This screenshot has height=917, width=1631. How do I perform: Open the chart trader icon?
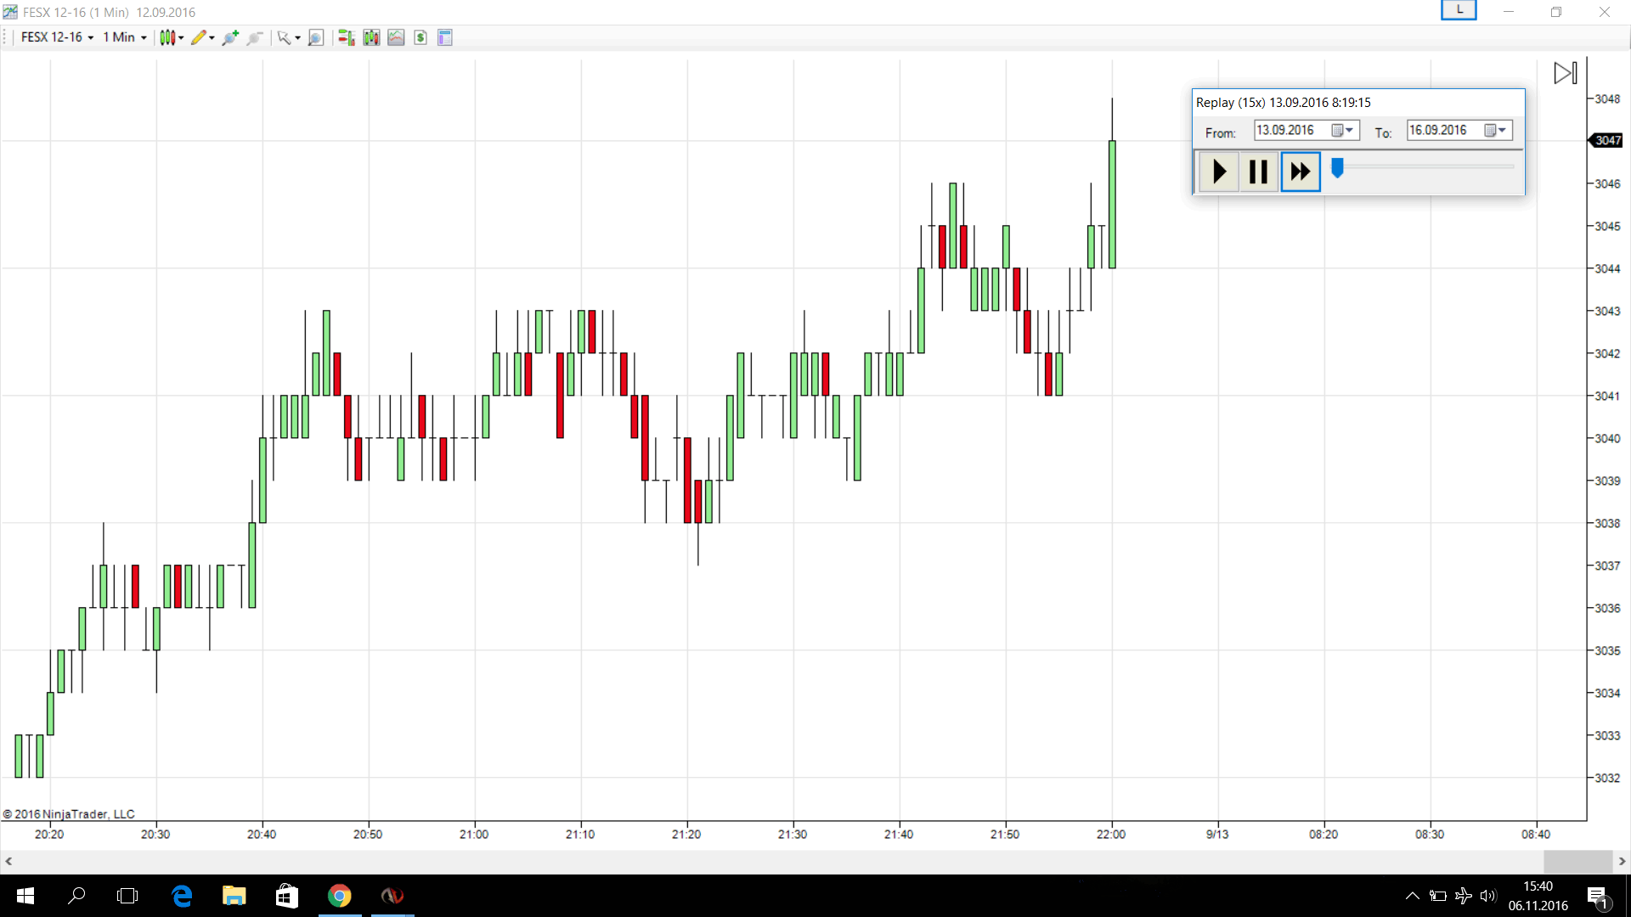pyautogui.click(x=346, y=37)
